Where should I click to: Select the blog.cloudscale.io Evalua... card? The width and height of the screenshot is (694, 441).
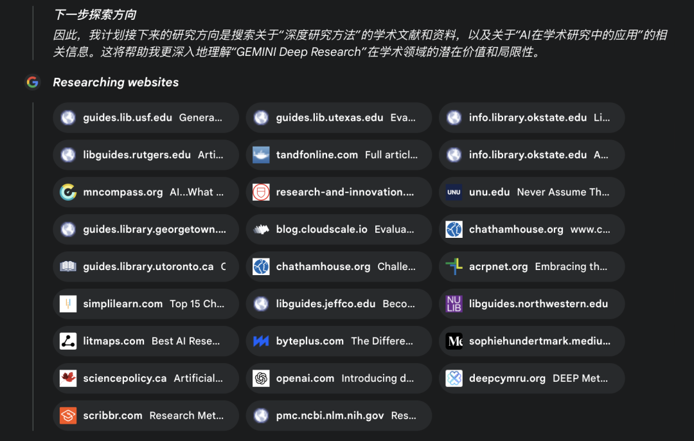click(x=339, y=229)
